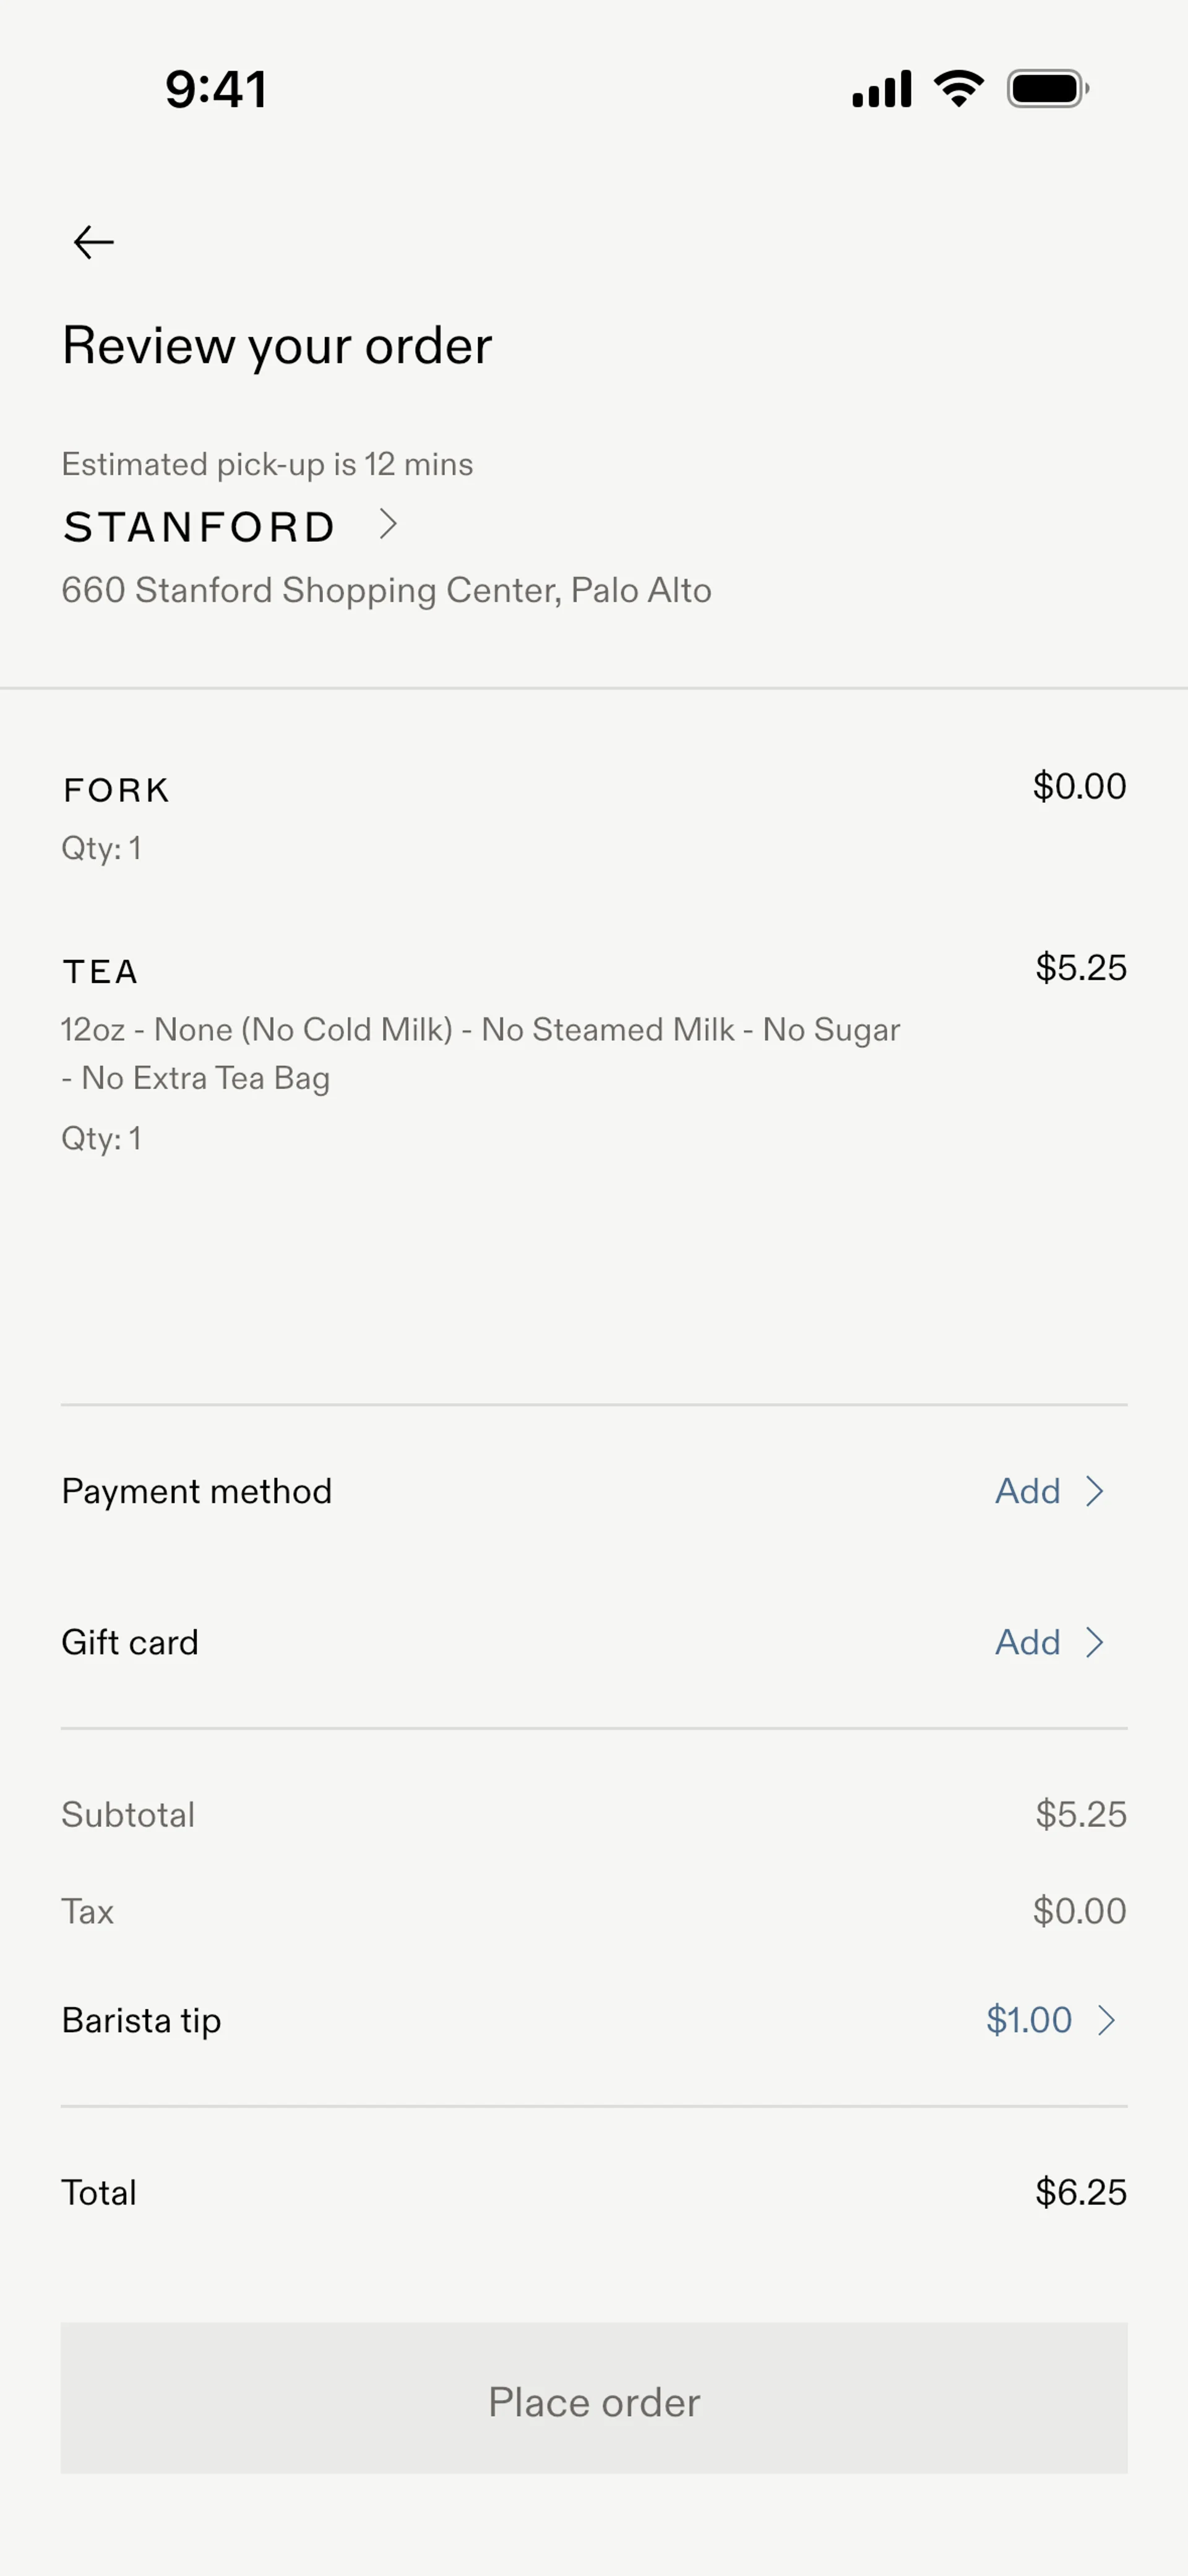The width and height of the screenshot is (1188, 2576).
Task: Tap the $1.00 Barista tip amount
Action: 1029,2020
